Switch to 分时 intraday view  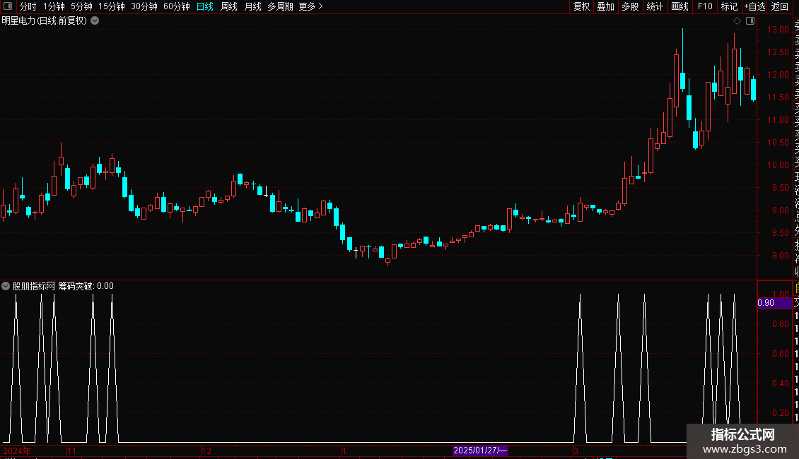click(28, 6)
